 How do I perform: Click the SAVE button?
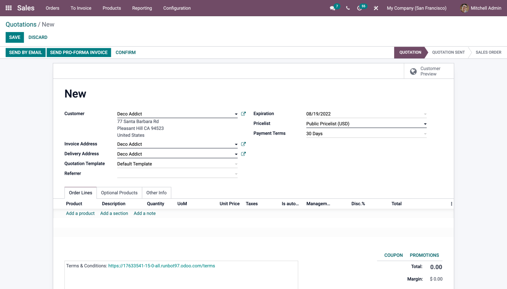point(15,37)
